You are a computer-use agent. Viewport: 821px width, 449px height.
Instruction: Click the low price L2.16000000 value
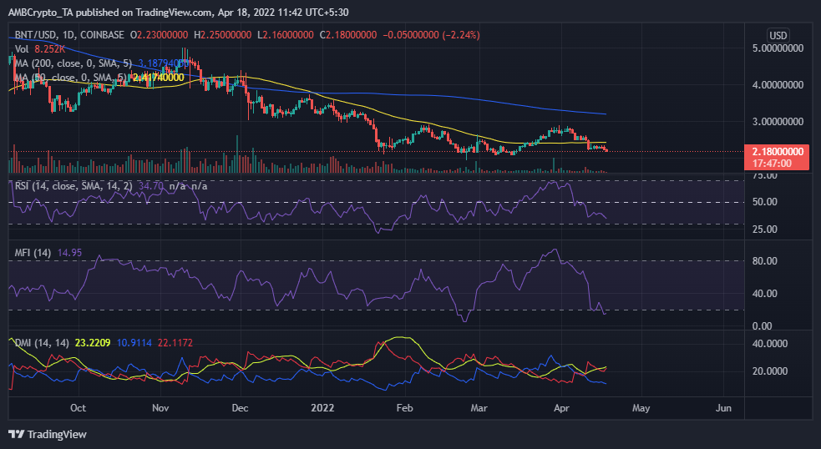286,35
